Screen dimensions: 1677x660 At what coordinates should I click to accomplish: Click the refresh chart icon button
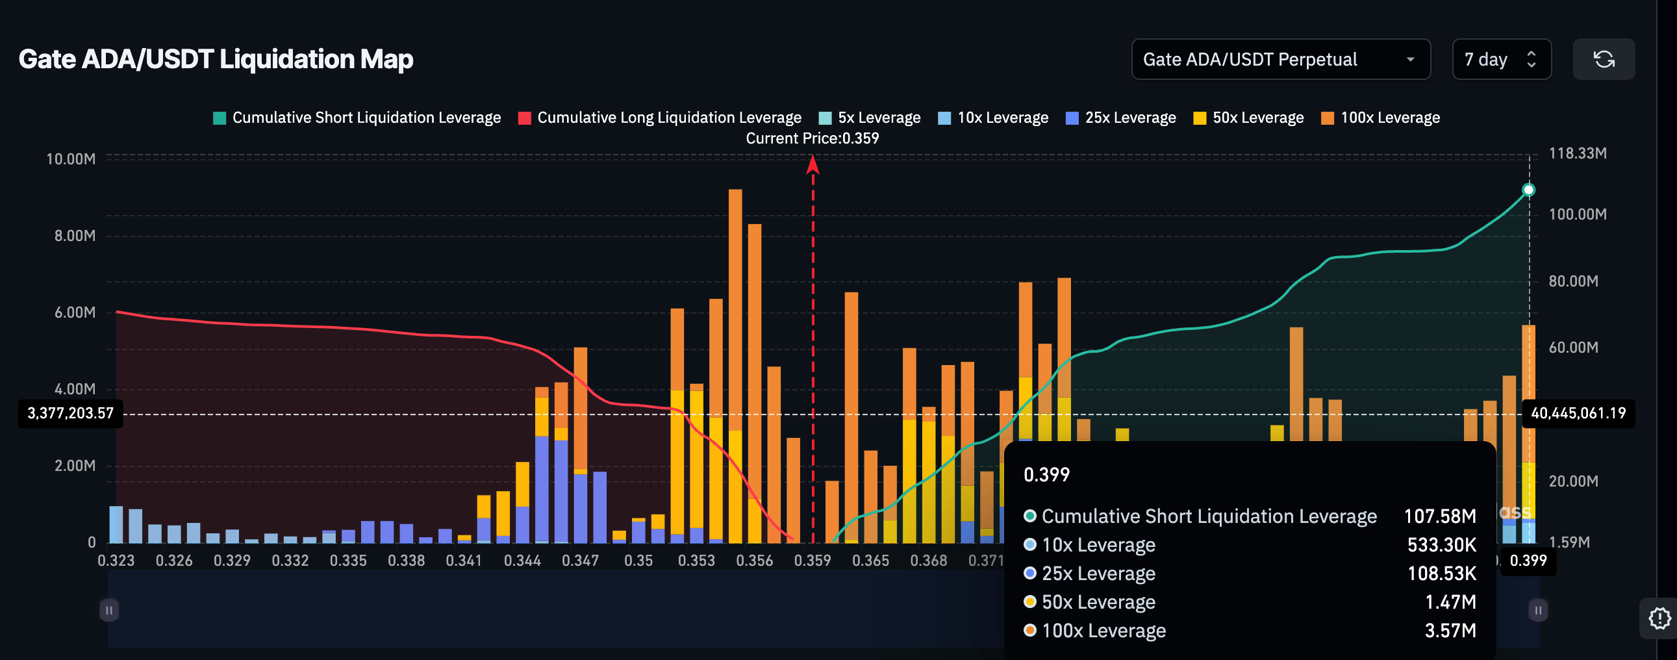(x=1604, y=59)
